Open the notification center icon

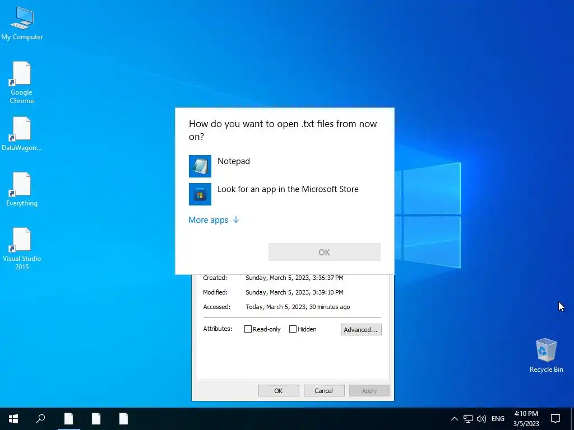556,419
